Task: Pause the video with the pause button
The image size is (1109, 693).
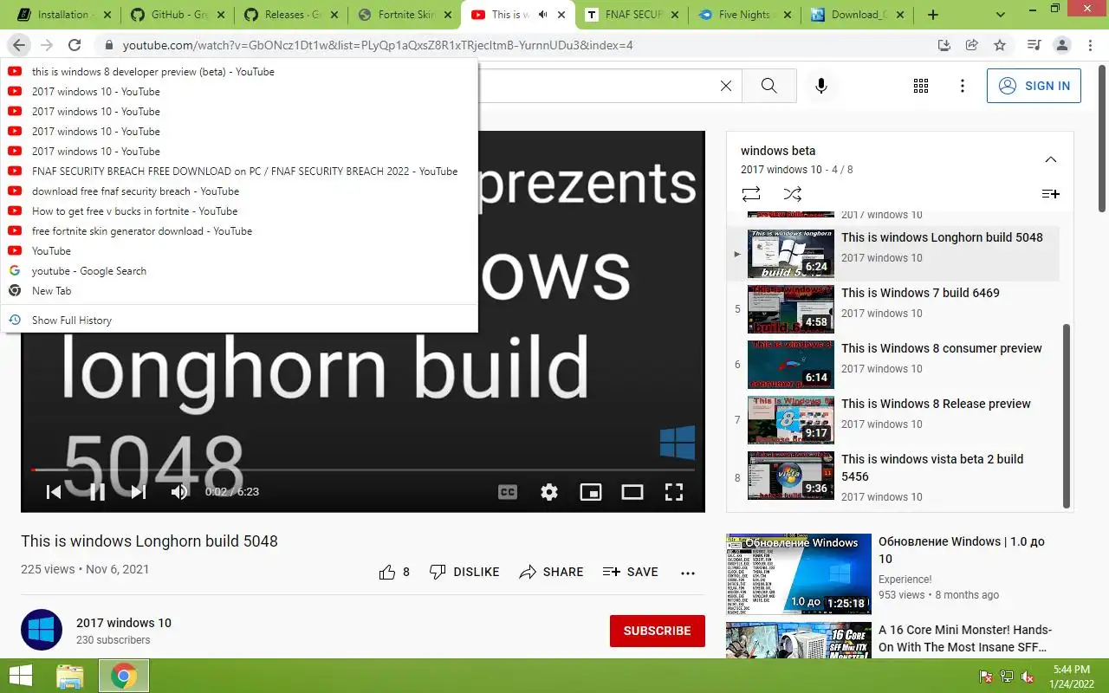Action: 97,492
